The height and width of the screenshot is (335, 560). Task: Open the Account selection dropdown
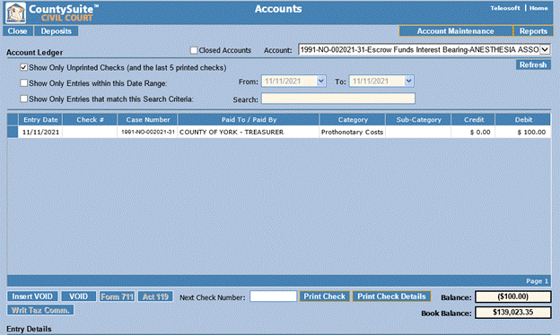pyautogui.click(x=545, y=49)
